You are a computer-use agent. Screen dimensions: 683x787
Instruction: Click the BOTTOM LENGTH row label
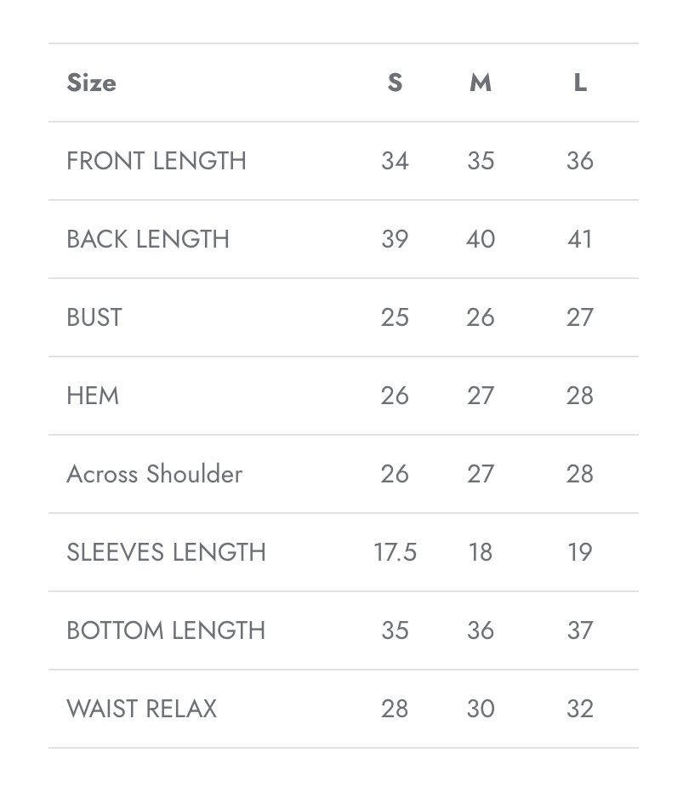pyautogui.click(x=166, y=631)
